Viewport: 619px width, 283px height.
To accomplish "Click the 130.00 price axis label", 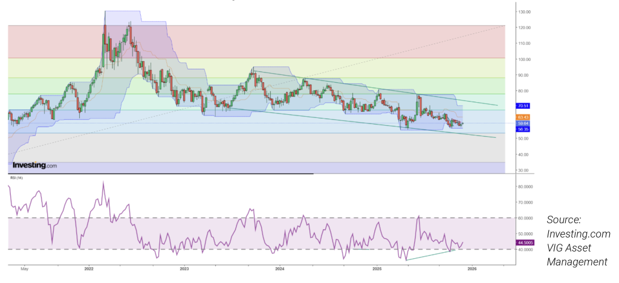I will point(524,11).
